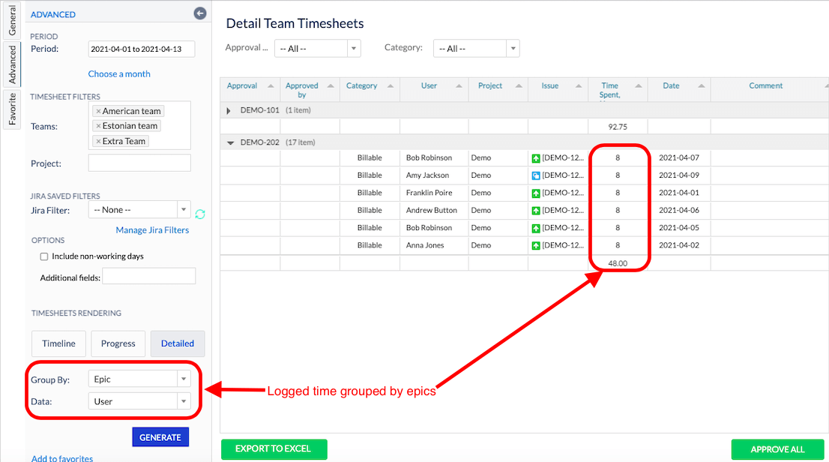Sort by Approved by column arrow

point(331,85)
